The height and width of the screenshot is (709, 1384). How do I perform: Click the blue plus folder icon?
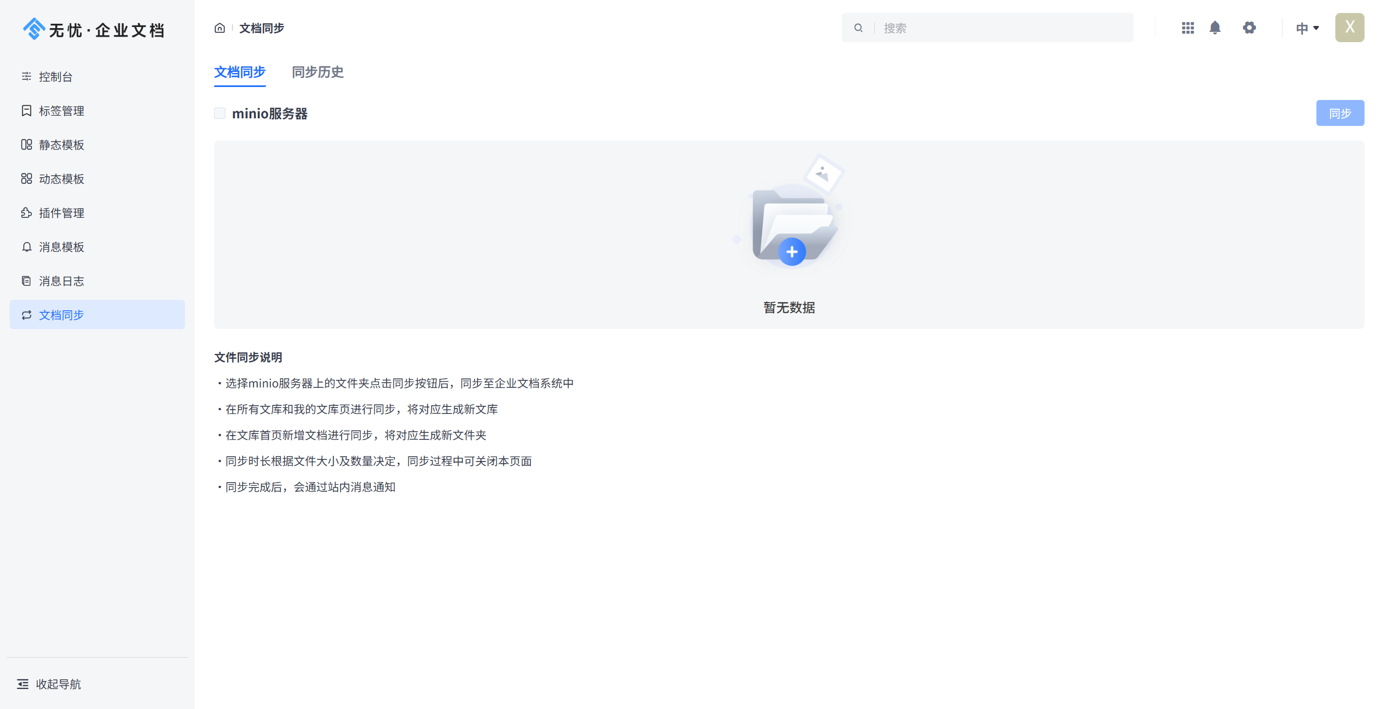[792, 252]
